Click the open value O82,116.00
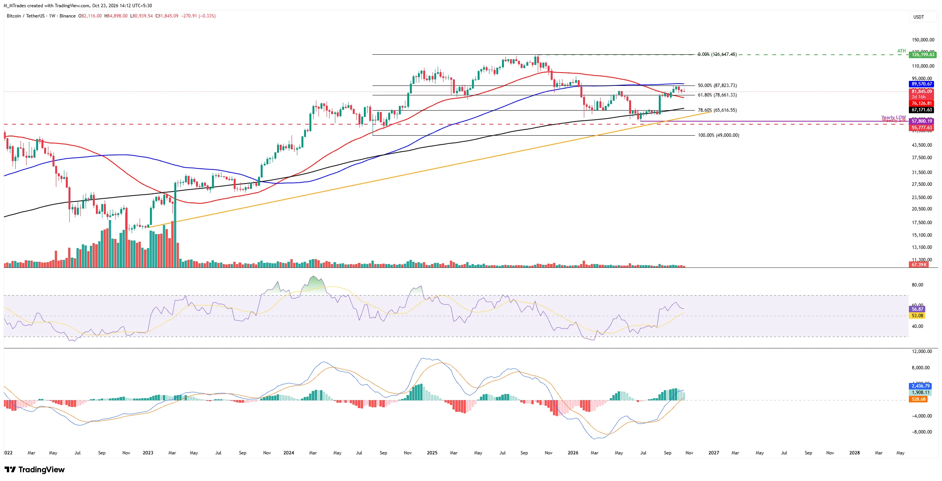 coord(90,16)
